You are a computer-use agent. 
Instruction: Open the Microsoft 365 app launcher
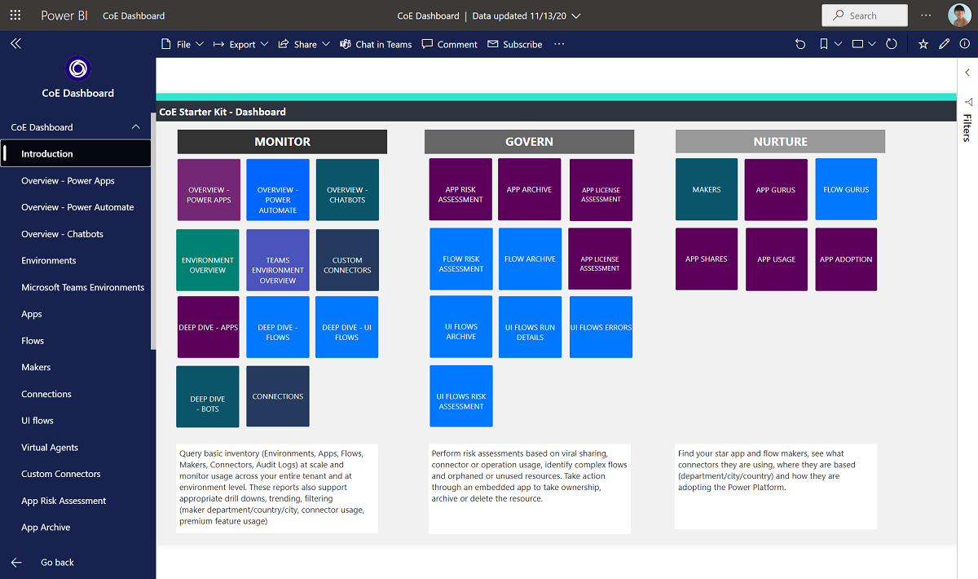coord(15,15)
